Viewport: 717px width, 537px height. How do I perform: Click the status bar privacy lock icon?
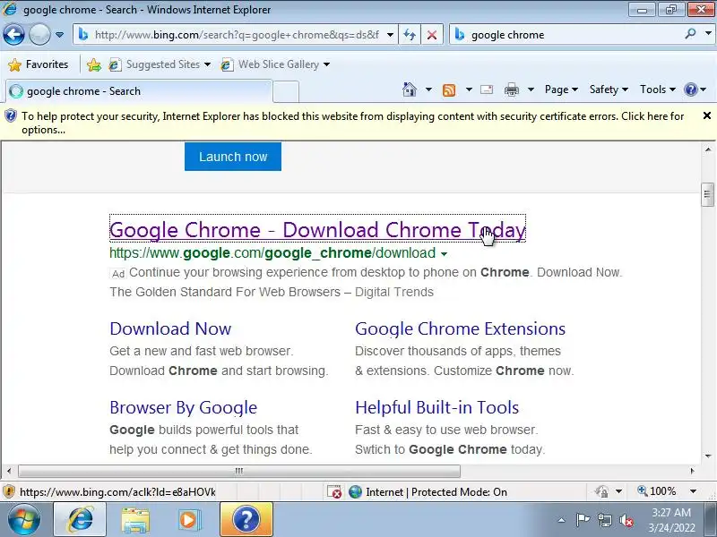601,491
